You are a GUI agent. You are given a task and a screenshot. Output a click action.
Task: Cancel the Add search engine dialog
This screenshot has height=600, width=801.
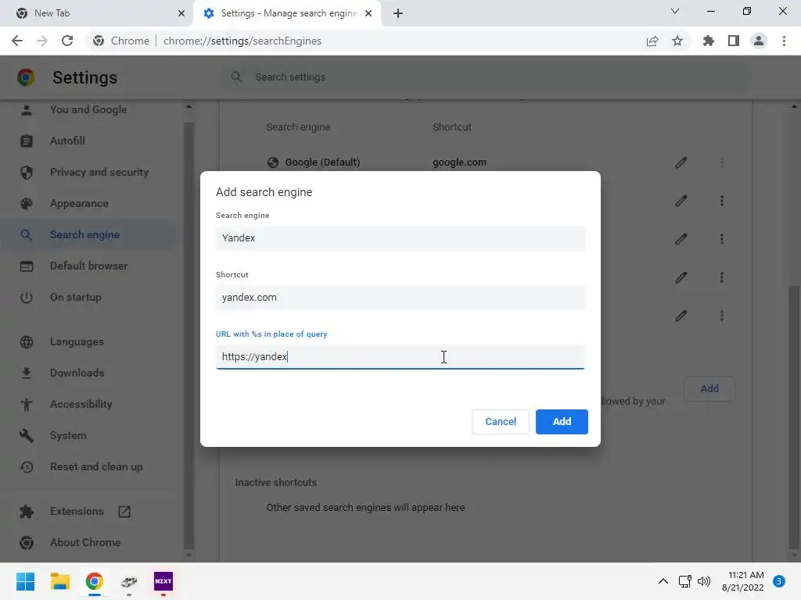(x=500, y=421)
